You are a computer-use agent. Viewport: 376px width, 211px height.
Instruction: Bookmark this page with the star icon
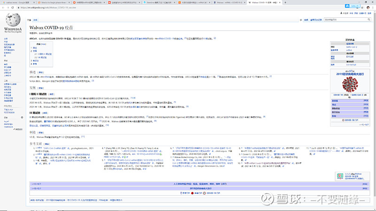click(x=362, y=8)
